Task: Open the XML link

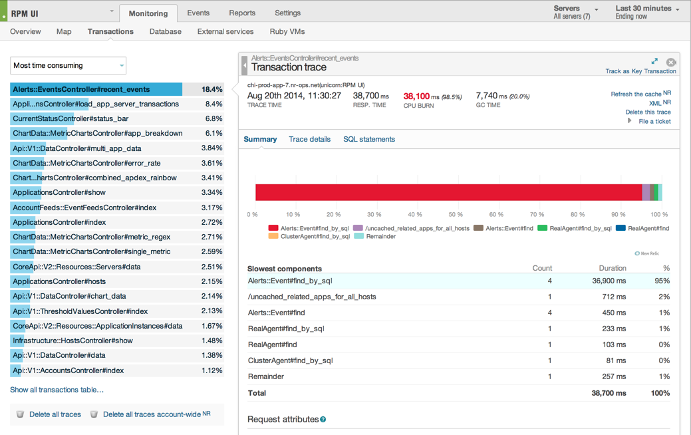Action: (655, 103)
